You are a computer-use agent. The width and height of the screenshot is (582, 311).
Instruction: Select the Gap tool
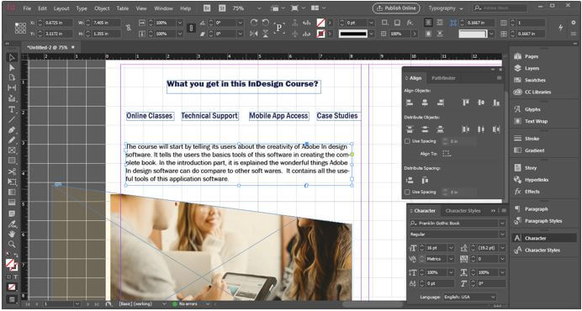click(12, 88)
